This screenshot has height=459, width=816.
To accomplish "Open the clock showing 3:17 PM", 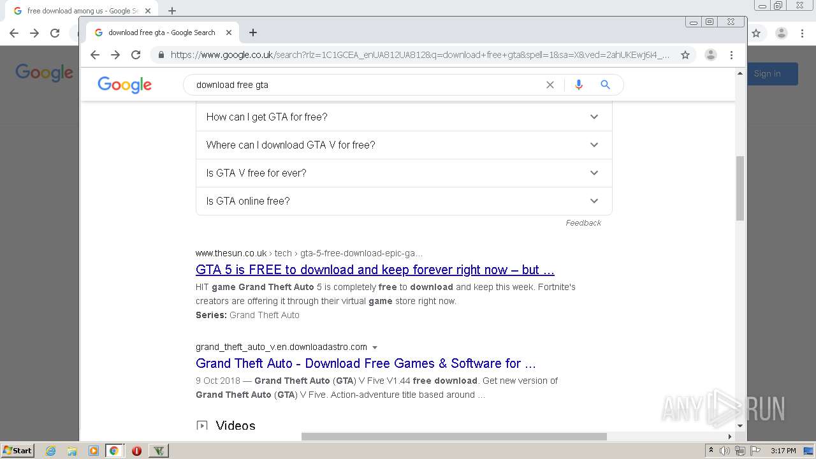I will tap(783, 451).
